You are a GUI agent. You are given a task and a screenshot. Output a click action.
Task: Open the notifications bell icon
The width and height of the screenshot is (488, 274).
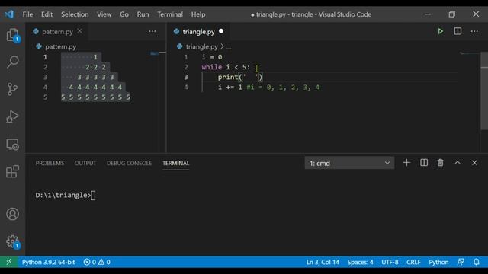476,262
